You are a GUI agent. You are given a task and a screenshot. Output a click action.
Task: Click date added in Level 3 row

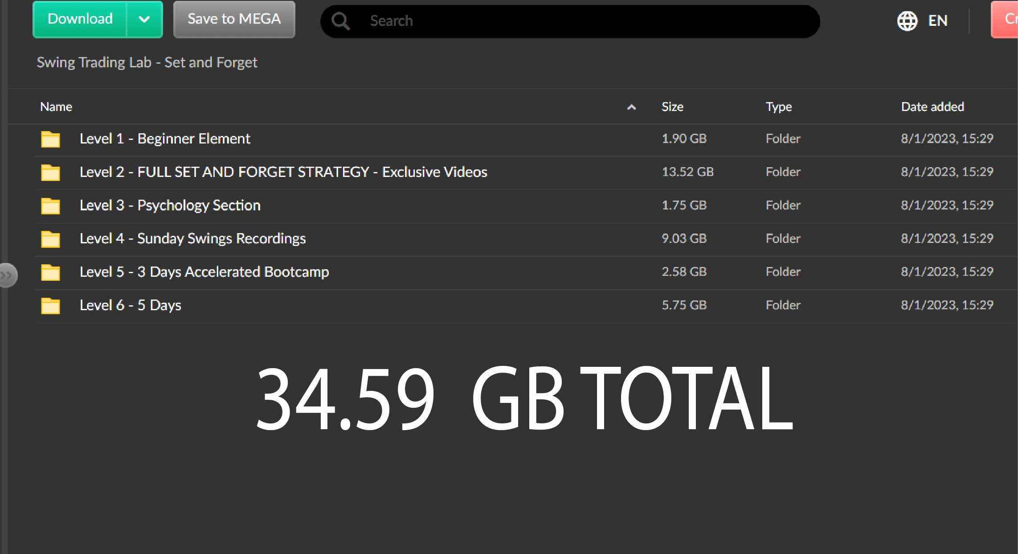[x=947, y=205]
